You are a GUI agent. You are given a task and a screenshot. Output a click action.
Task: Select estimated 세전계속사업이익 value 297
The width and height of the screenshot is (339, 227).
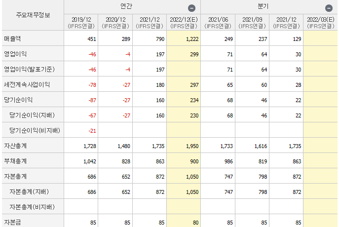(x=194, y=85)
